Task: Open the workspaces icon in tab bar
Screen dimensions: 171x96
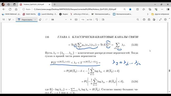Action: point(9,5)
